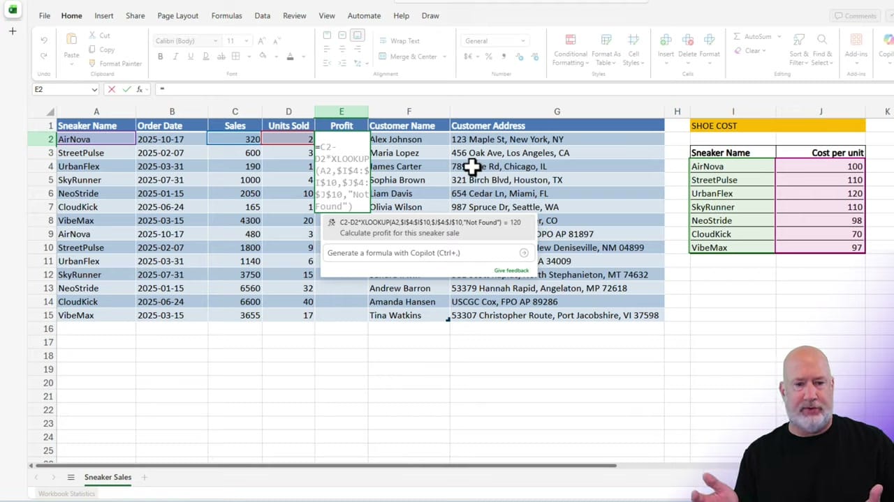Click the Give feedback link
The image size is (894, 502).
[x=511, y=270]
